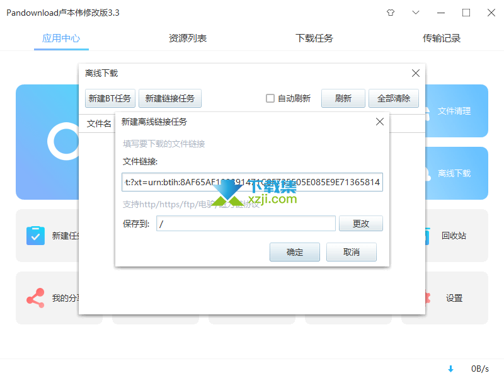Open the 设置 tile

[x=457, y=298]
